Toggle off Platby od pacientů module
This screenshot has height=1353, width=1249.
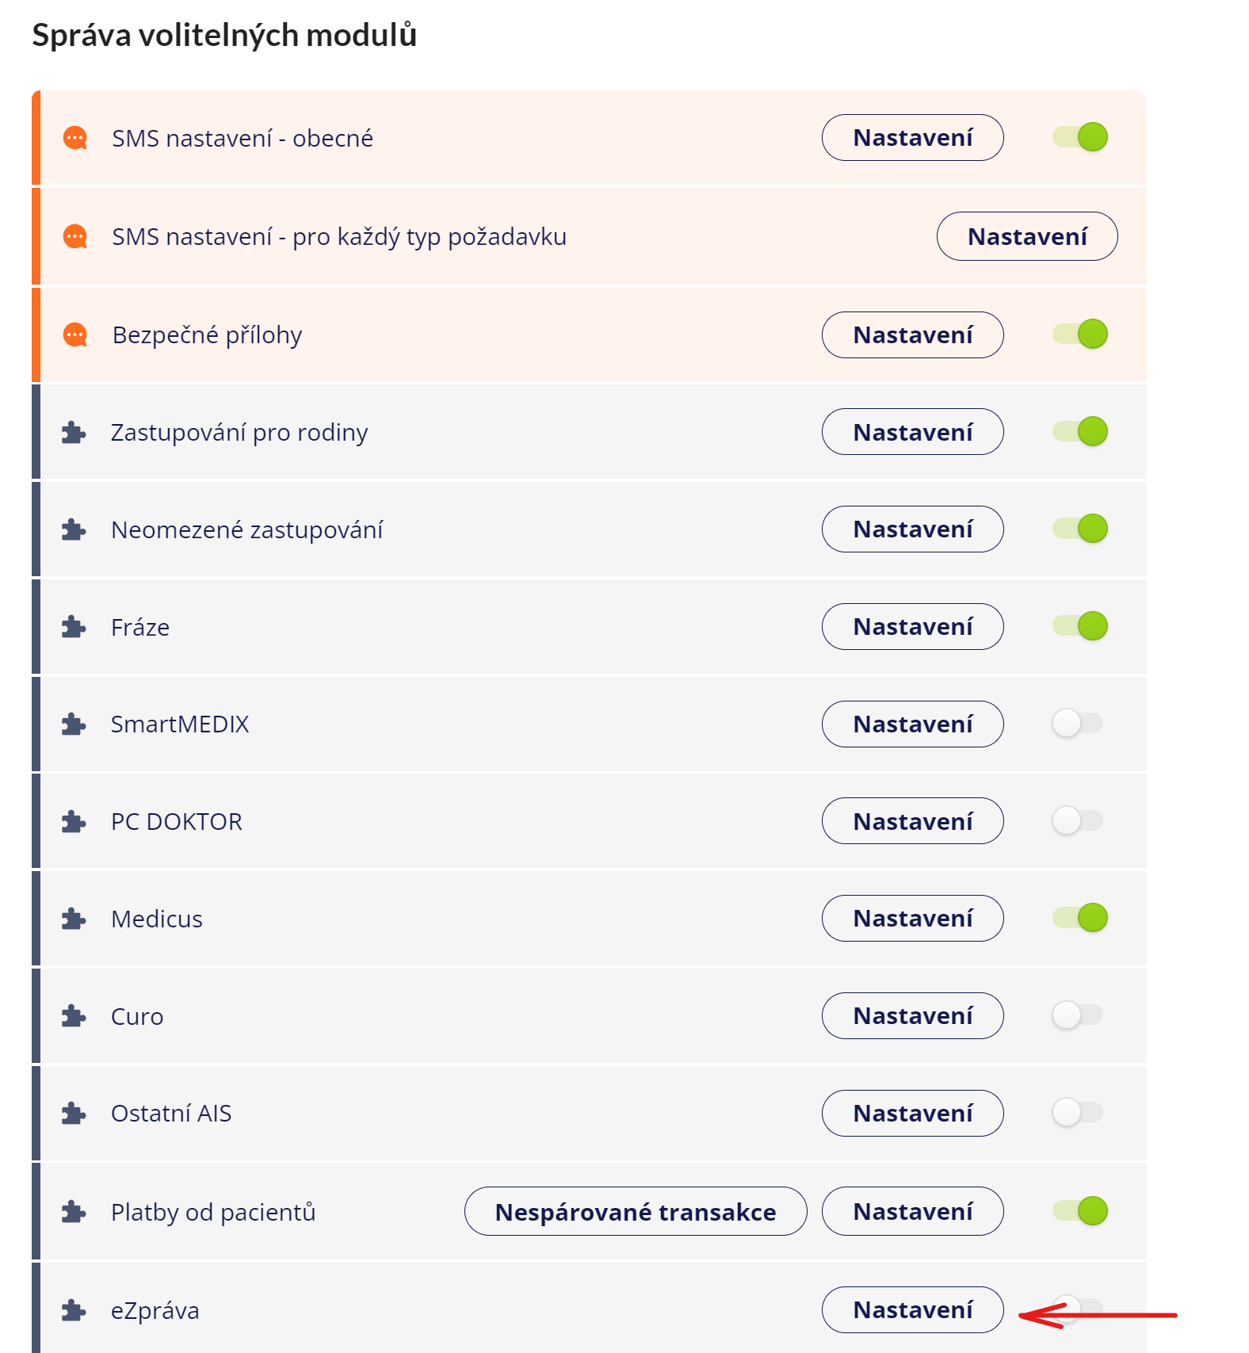1079,1210
